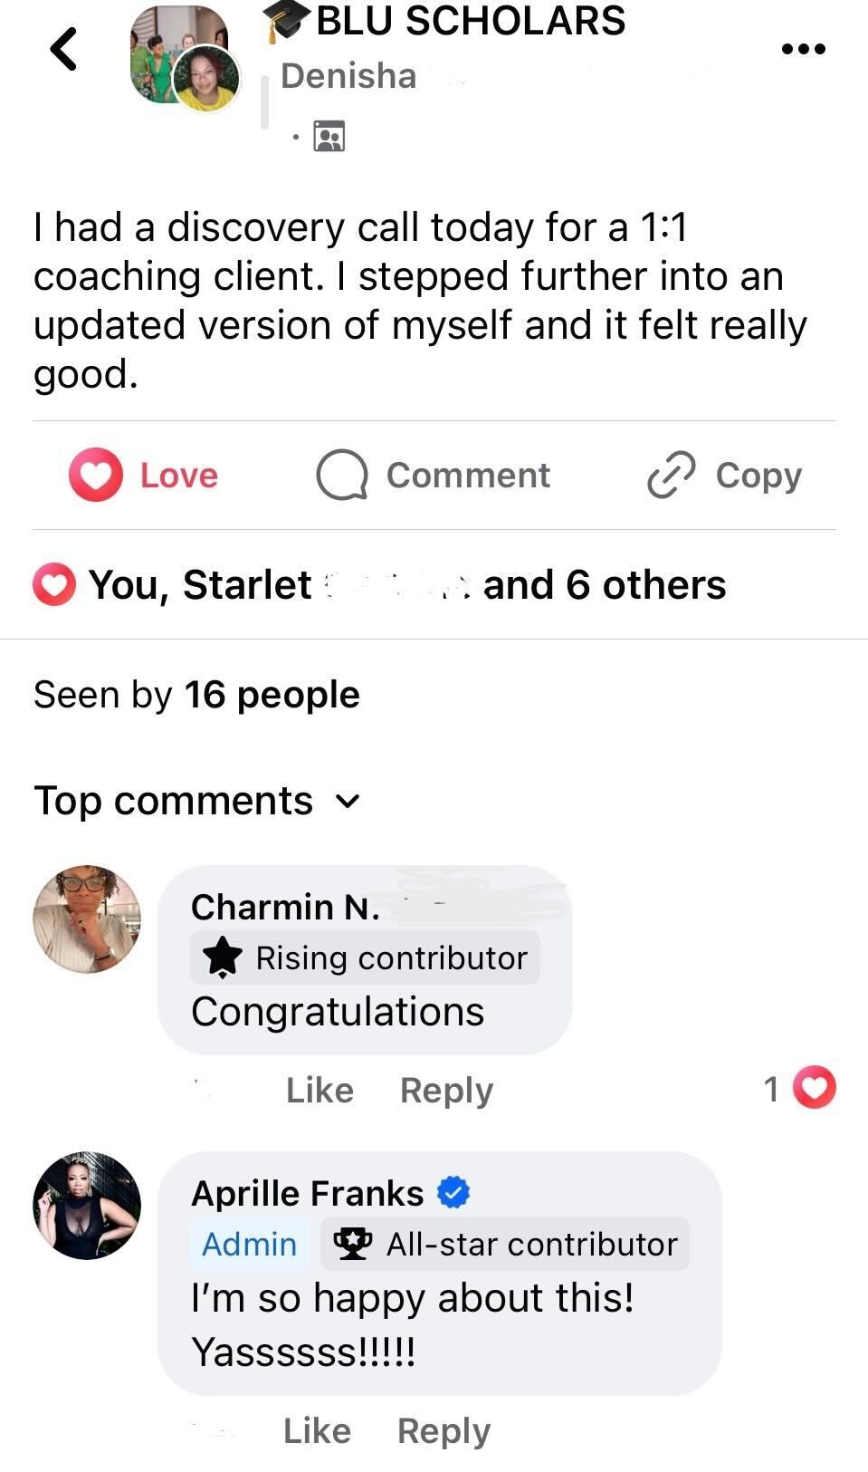This screenshot has width=868, height=1472.
Task: Reply to Charmin's Congratulations comment
Action: pyautogui.click(x=446, y=1090)
